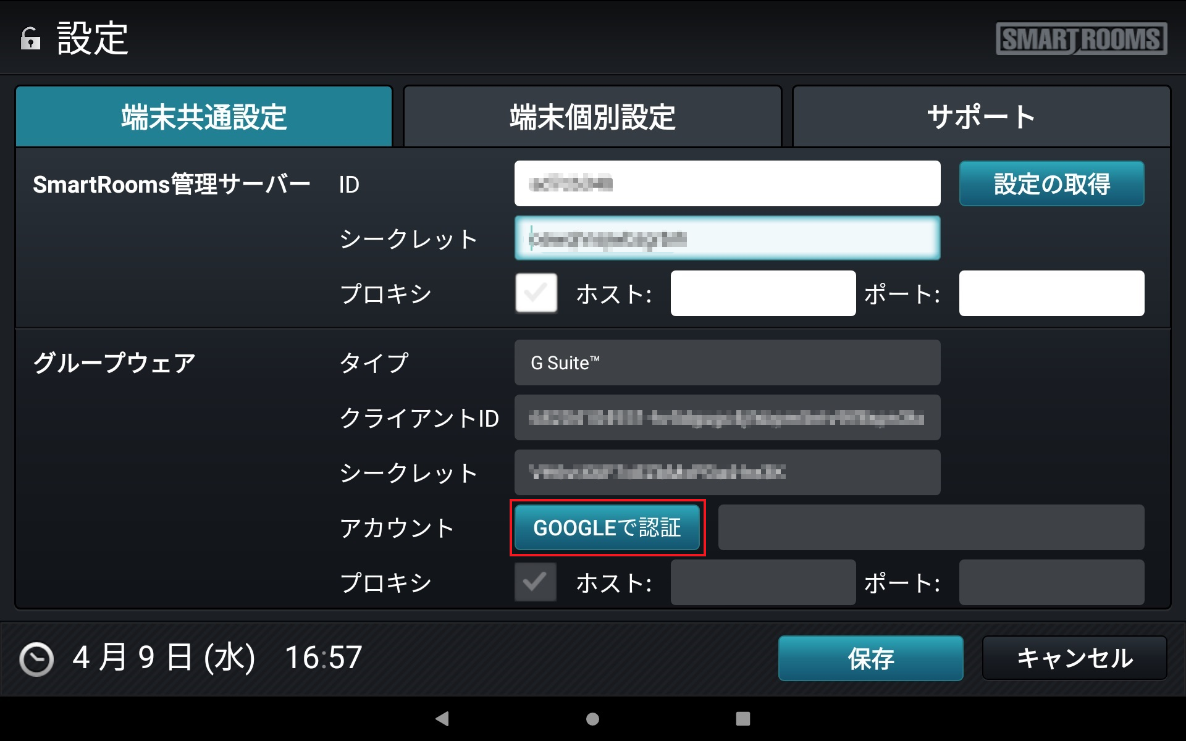Focus the SmartRooms管理サーバー ID input field
This screenshot has height=741, width=1186.
click(727, 183)
